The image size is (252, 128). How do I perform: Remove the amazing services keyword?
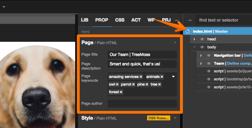point(141,77)
